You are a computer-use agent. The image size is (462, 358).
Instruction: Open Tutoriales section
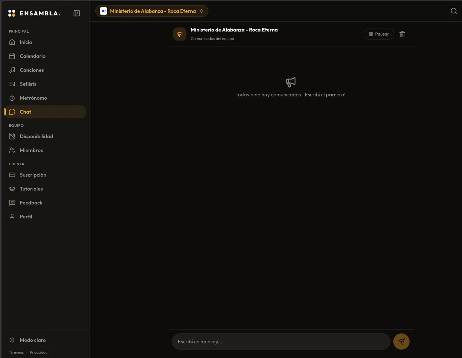[x=45, y=189]
